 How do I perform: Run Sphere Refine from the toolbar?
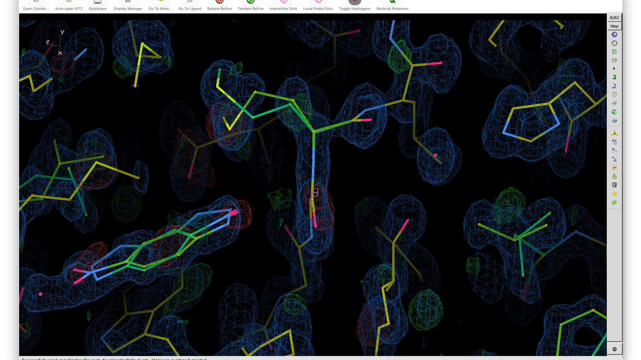[219, 6]
